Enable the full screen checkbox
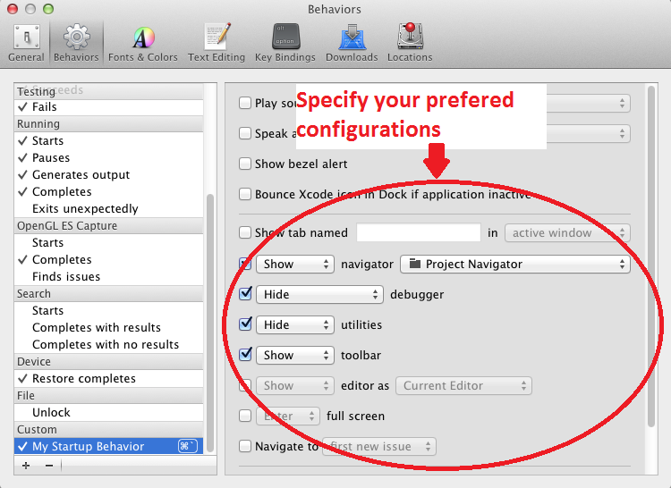671x488 pixels. click(x=245, y=416)
